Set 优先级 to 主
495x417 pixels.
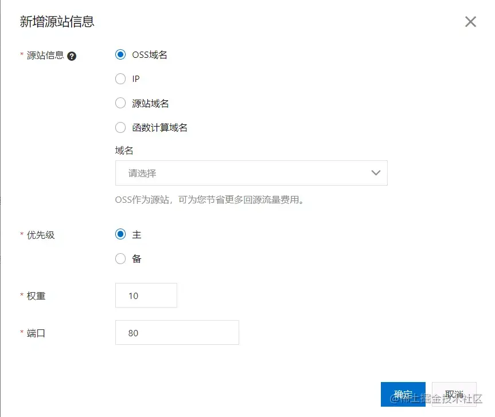click(120, 234)
